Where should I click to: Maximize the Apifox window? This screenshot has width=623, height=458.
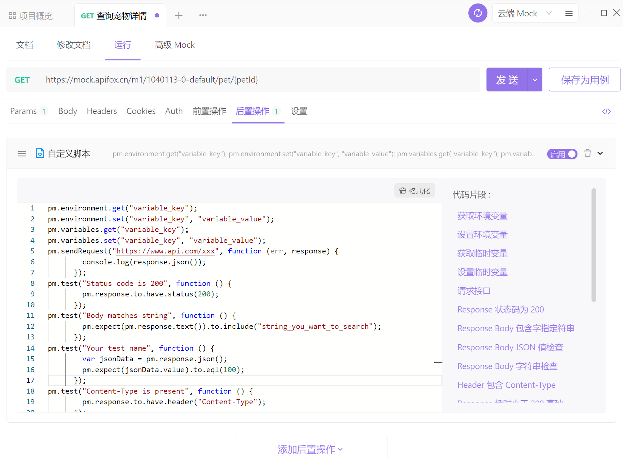point(604,13)
